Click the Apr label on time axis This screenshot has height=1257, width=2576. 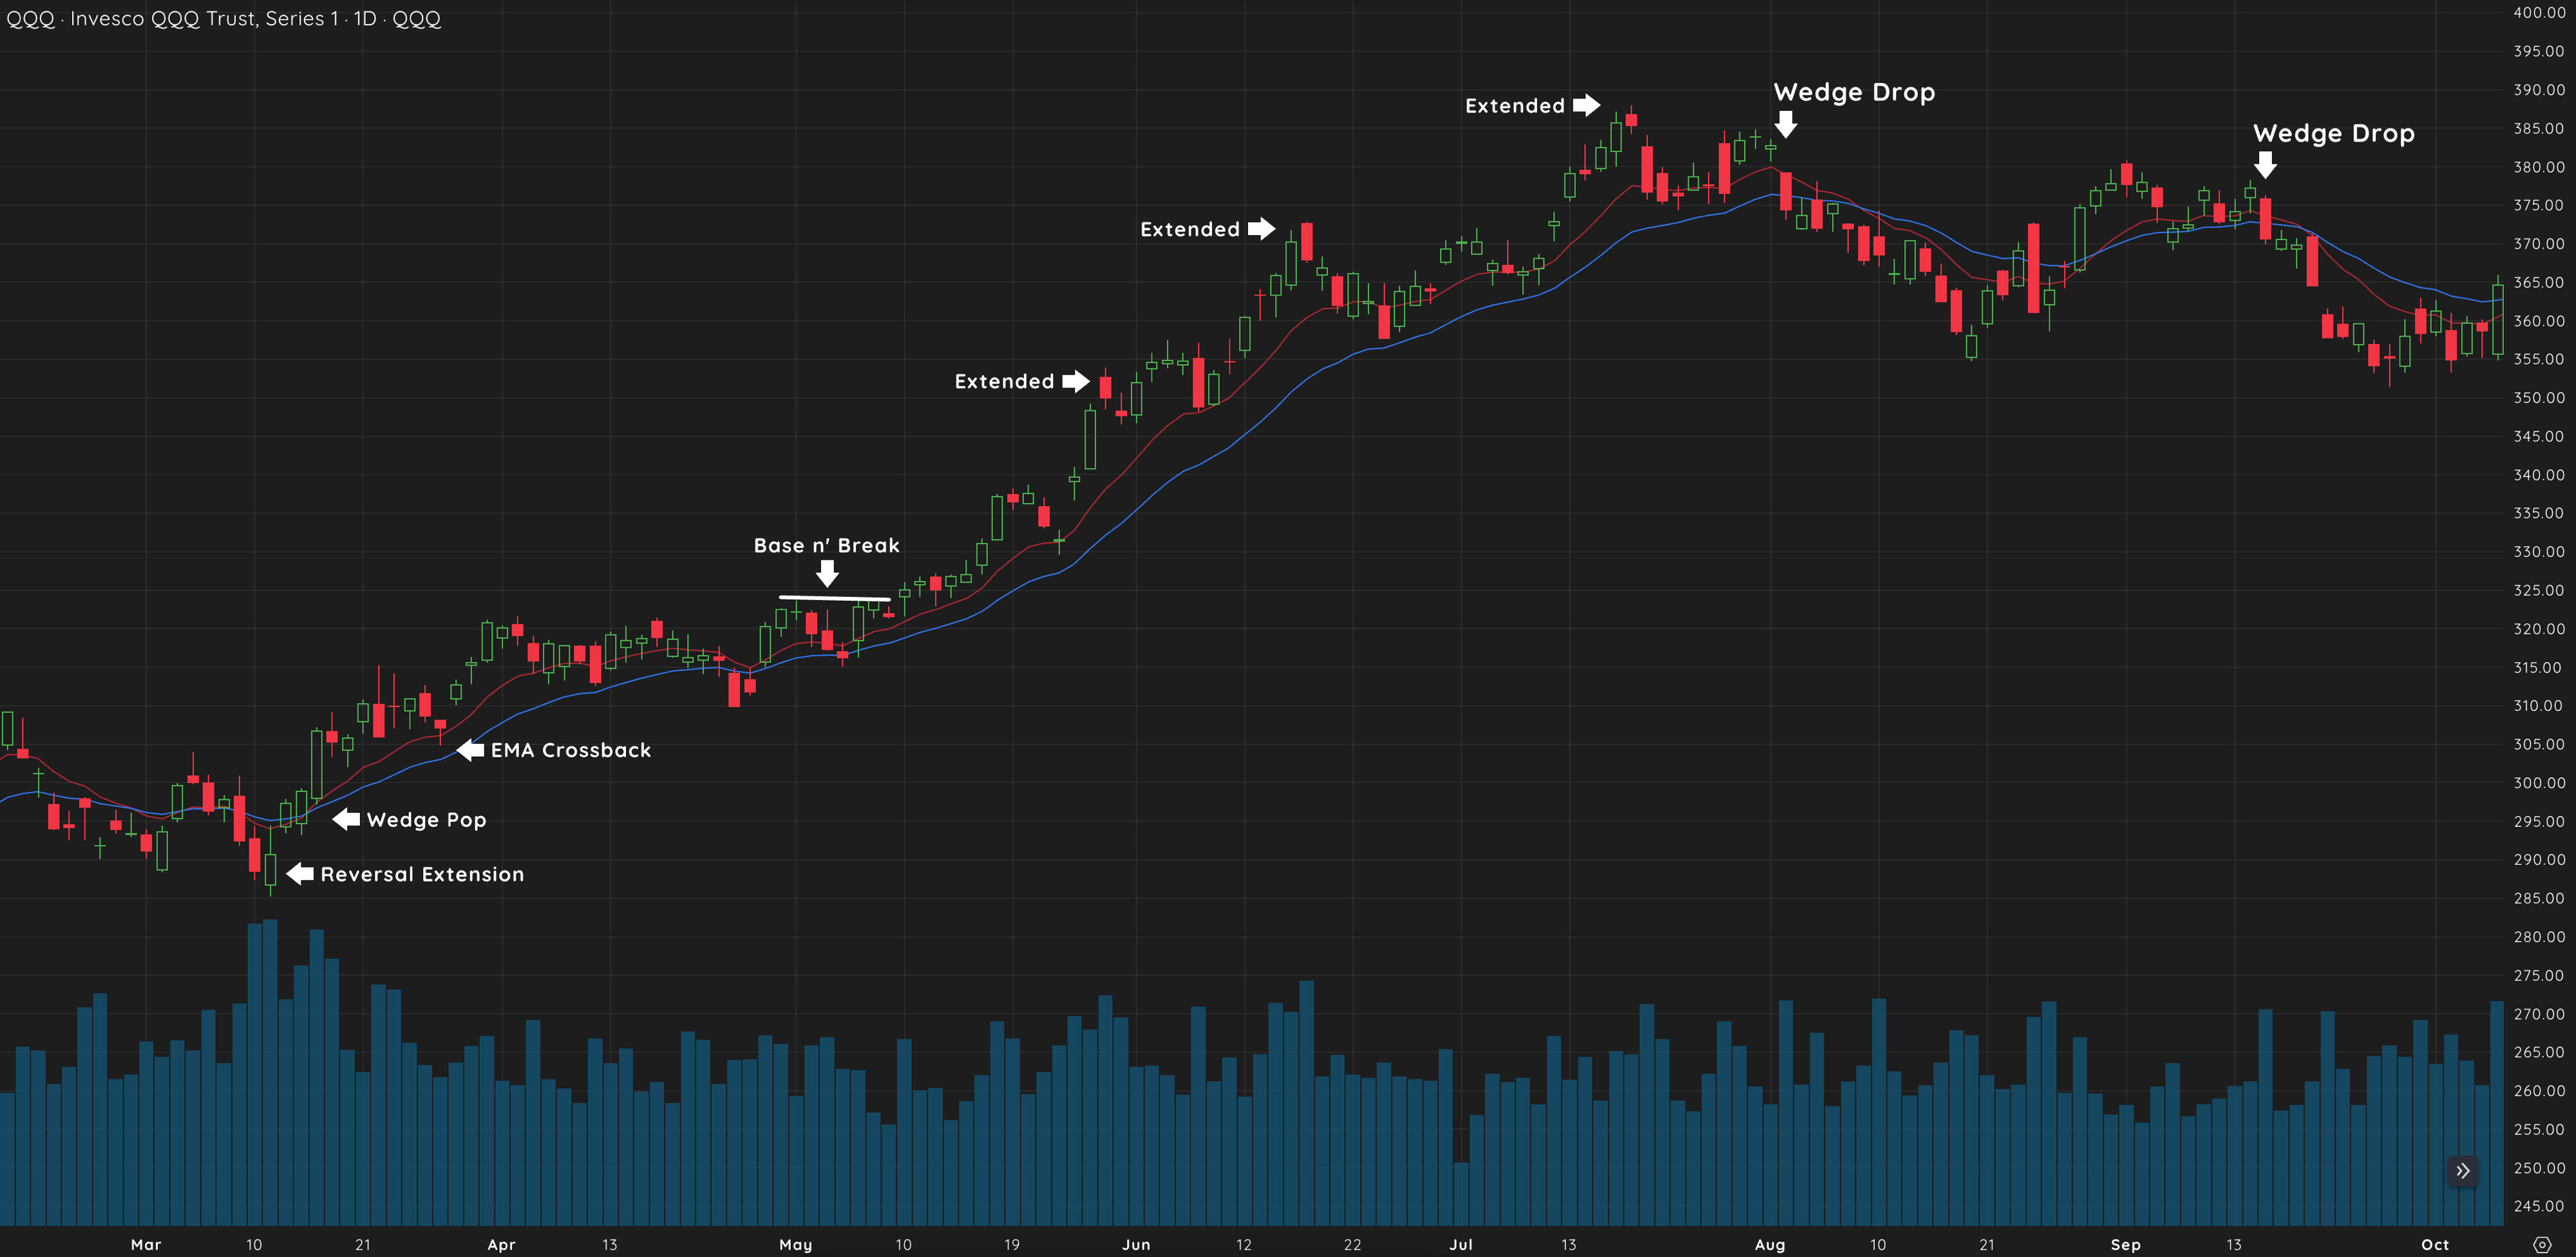coord(501,1244)
